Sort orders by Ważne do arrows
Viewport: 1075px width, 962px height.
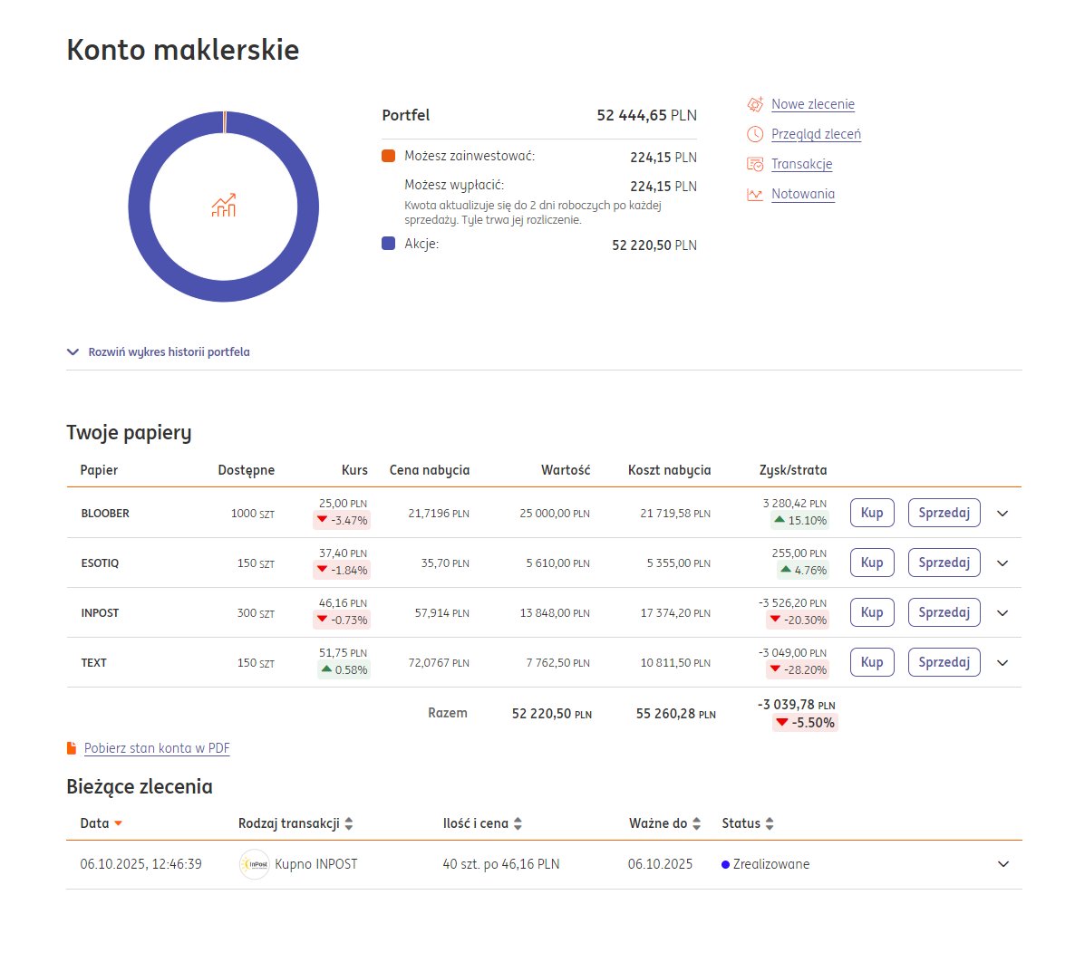click(x=696, y=823)
